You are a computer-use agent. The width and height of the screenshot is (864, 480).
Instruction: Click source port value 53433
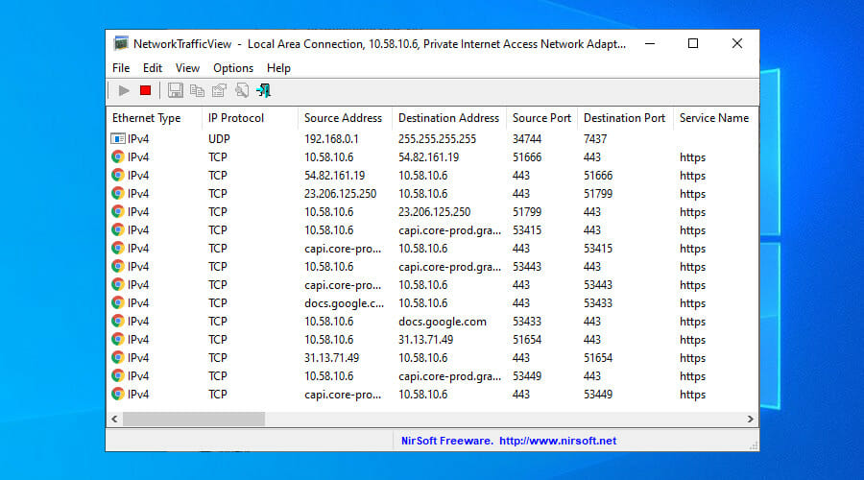tap(527, 322)
